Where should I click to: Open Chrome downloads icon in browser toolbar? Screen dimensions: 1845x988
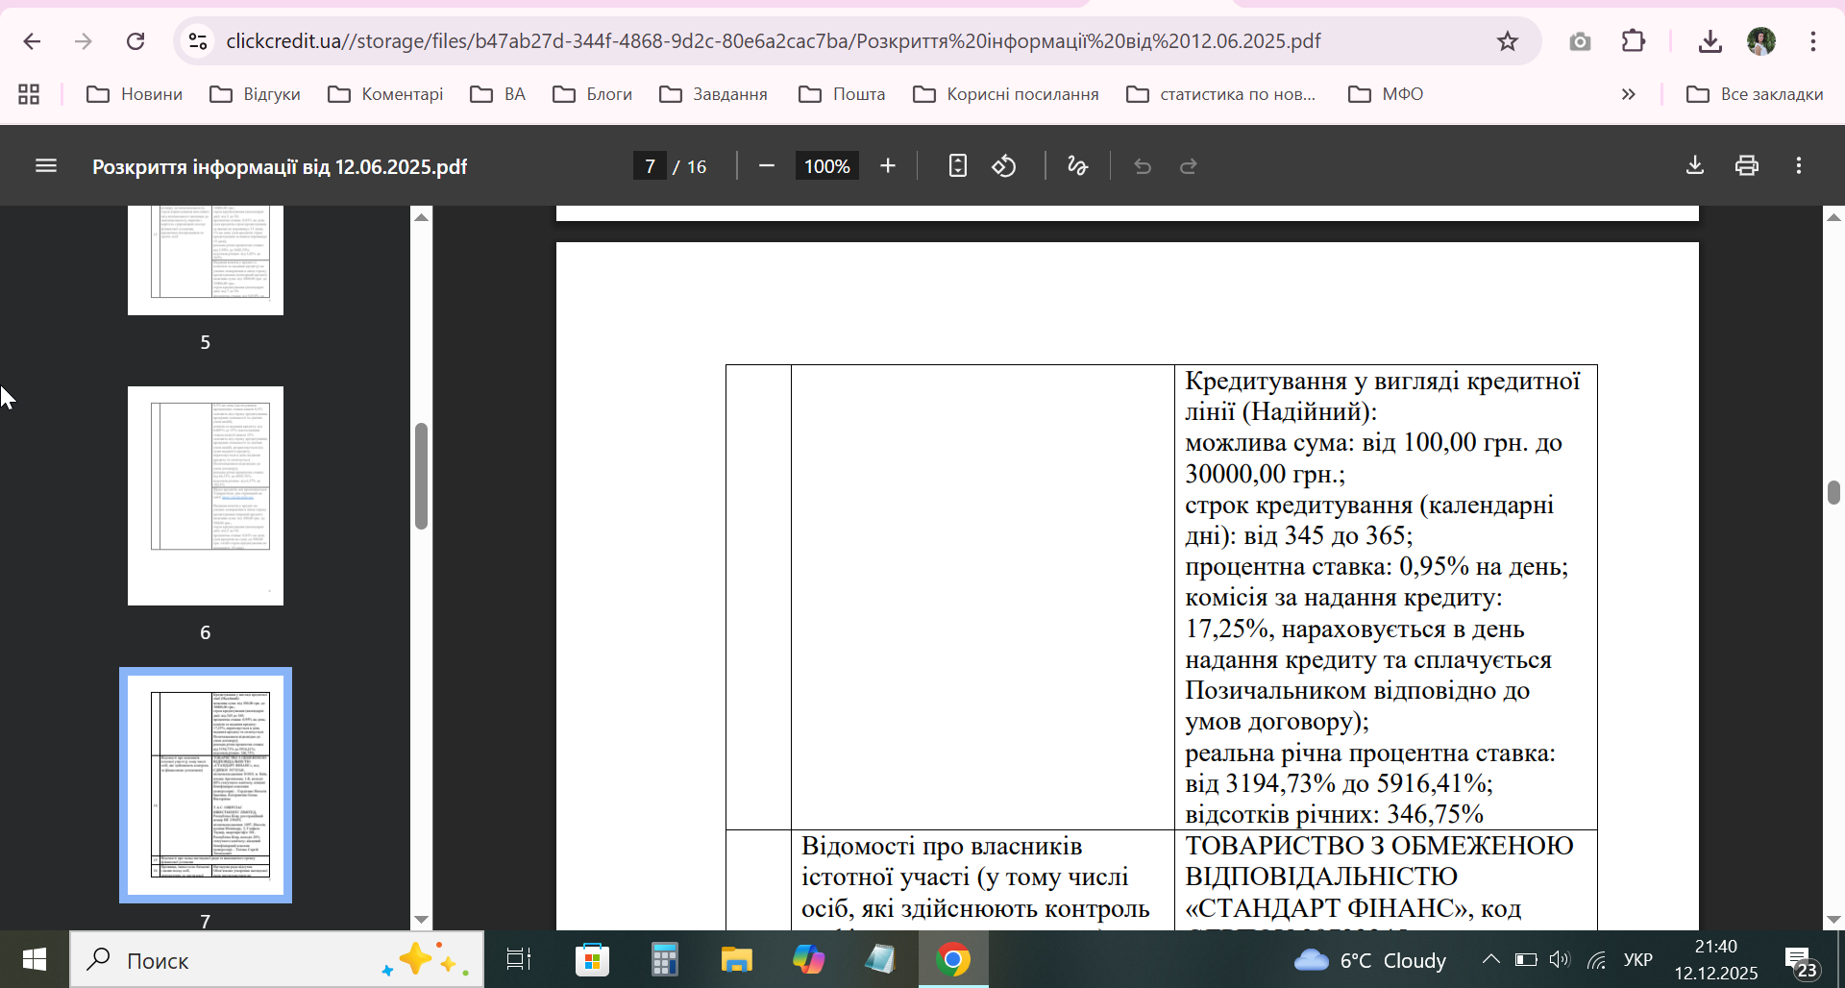1710,41
